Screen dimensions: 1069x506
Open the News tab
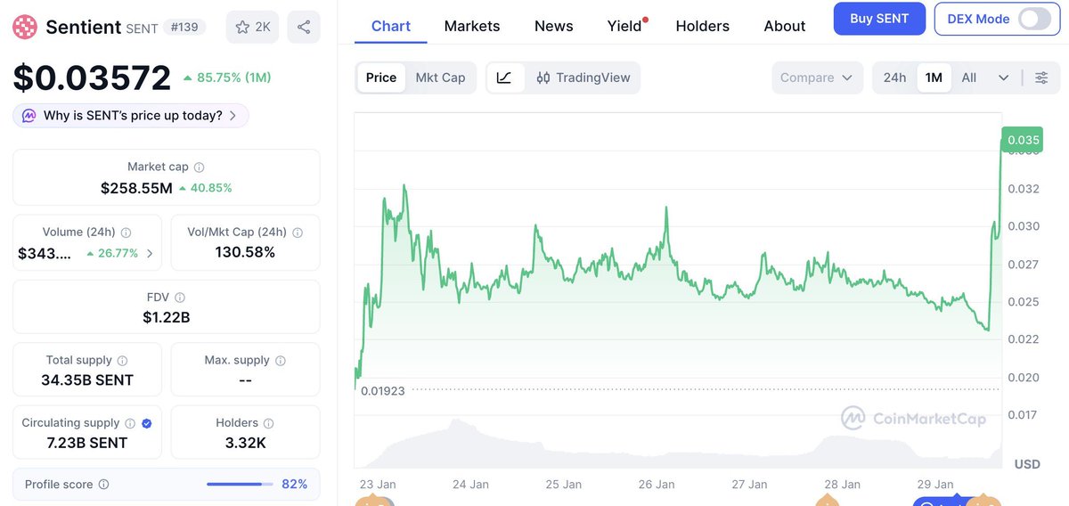[x=554, y=26]
